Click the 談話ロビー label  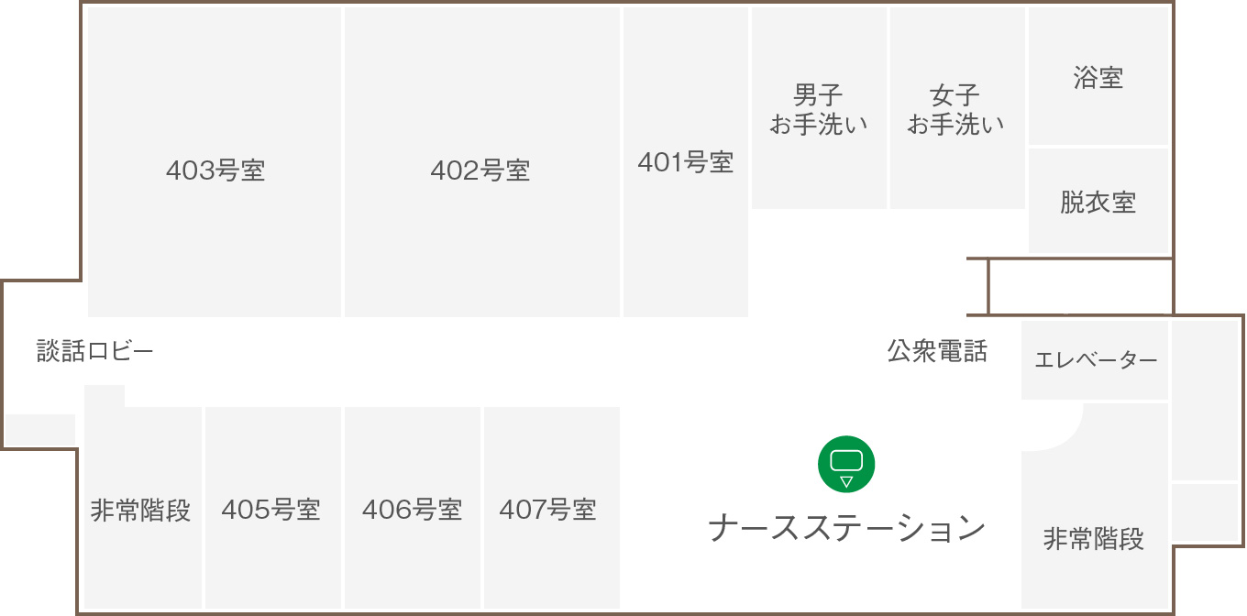coord(94,350)
